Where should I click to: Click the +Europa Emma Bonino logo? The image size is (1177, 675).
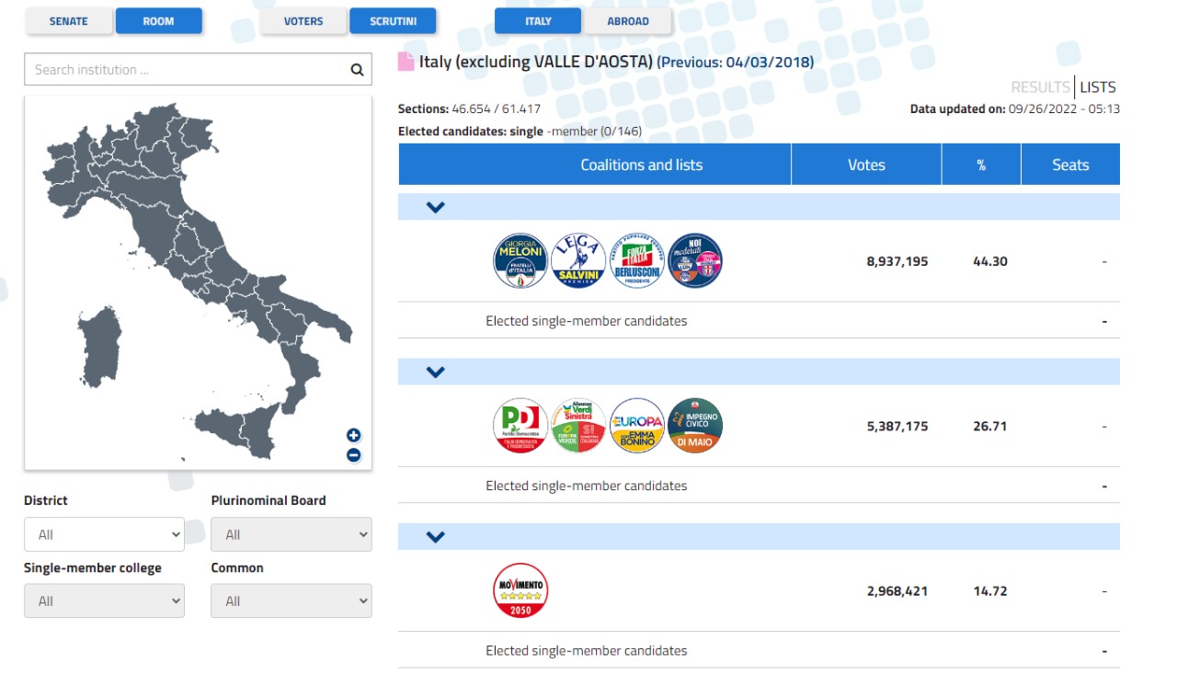(x=637, y=426)
